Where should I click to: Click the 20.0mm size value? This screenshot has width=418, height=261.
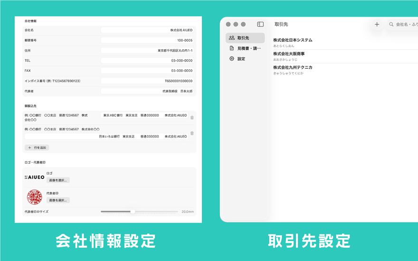pos(188,212)
